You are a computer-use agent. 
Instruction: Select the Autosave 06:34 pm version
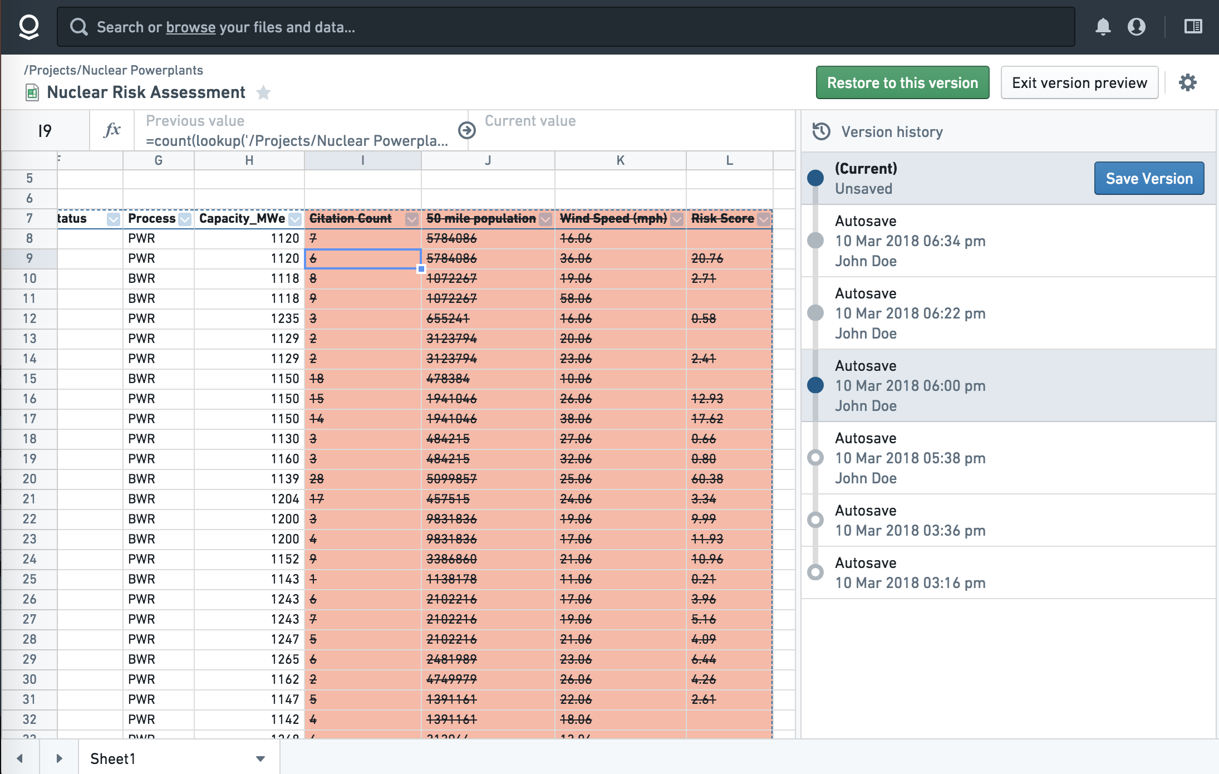pyautogui.click(x=1007, y=241)
